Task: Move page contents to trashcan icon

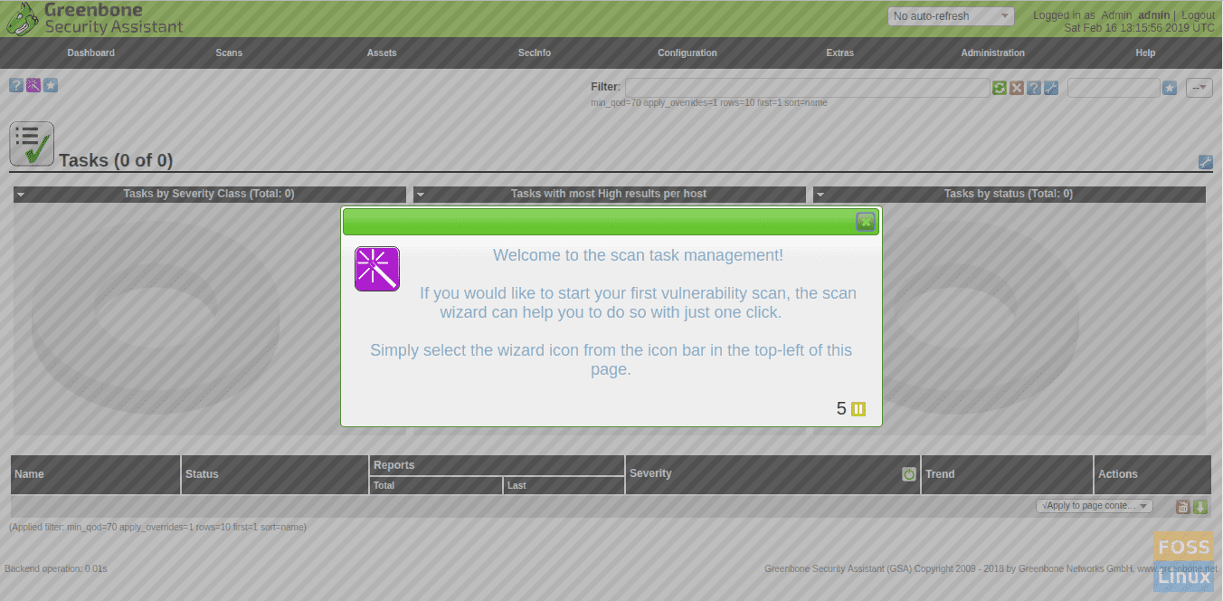Action: coord(1182,507)
